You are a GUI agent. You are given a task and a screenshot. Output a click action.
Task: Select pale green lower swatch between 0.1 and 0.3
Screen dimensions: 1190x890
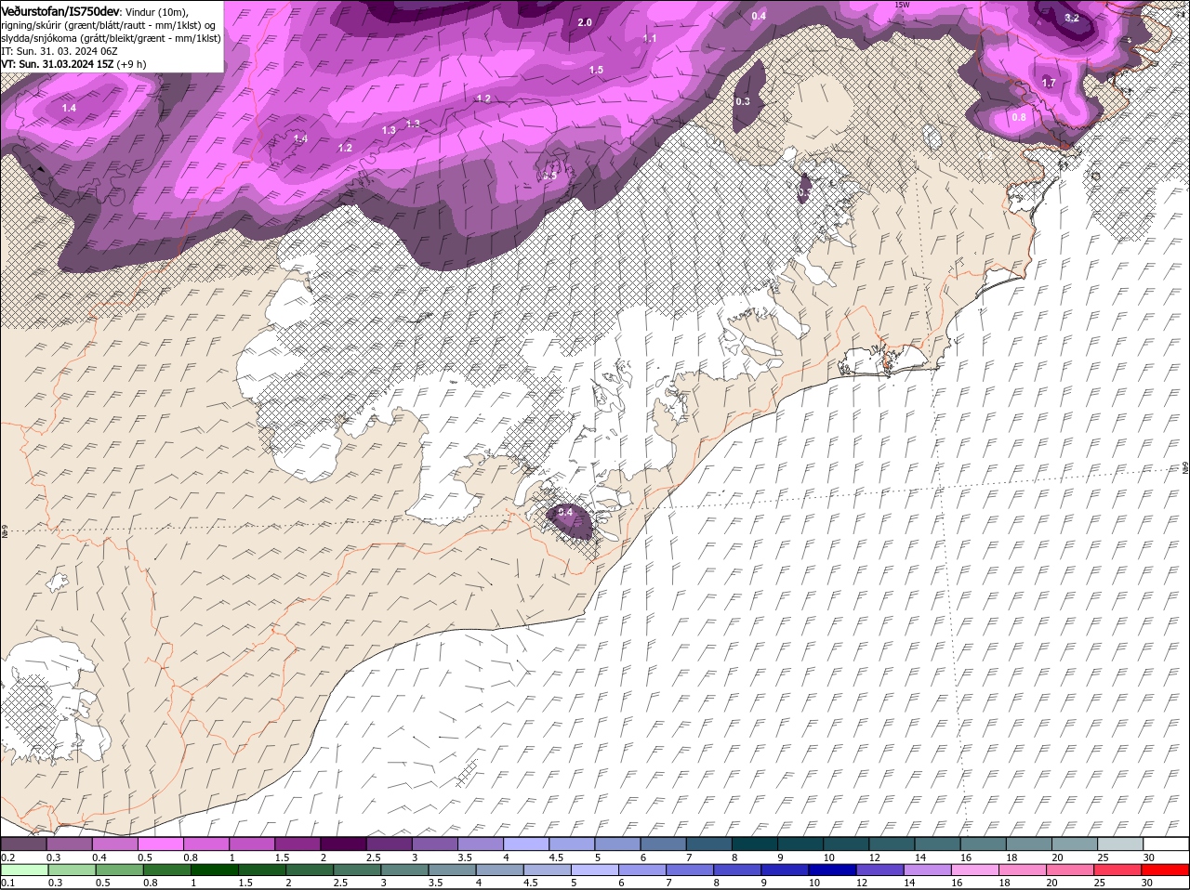(24, 870)
